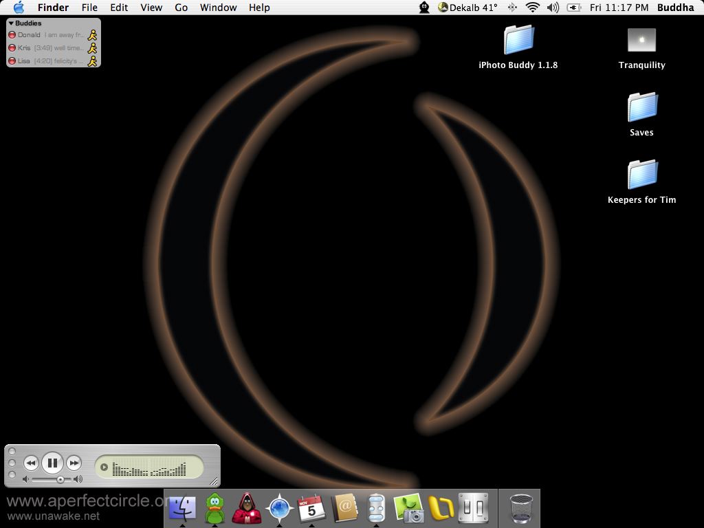
Task: Open the Apple menu
Action: point(19,7)
